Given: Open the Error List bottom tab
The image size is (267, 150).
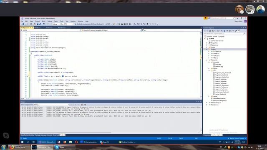Looking at the screenshot, I should pyautogui.click(x=56, y=135).
